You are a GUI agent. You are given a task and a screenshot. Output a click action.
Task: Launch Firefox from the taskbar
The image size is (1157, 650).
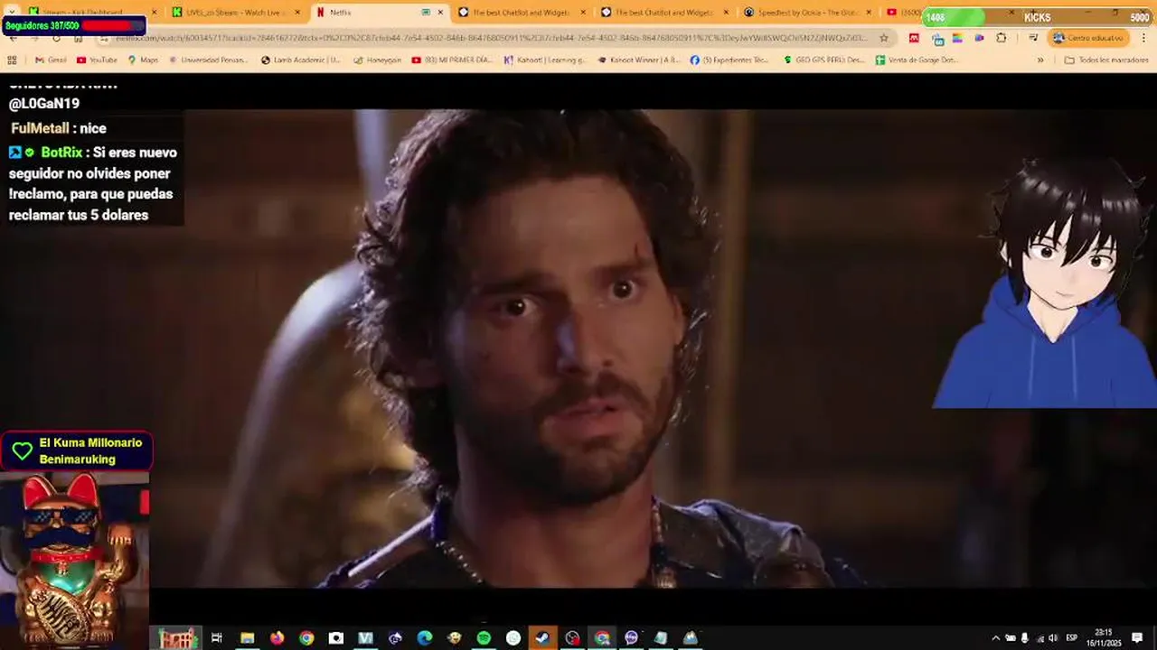(277, 638)
